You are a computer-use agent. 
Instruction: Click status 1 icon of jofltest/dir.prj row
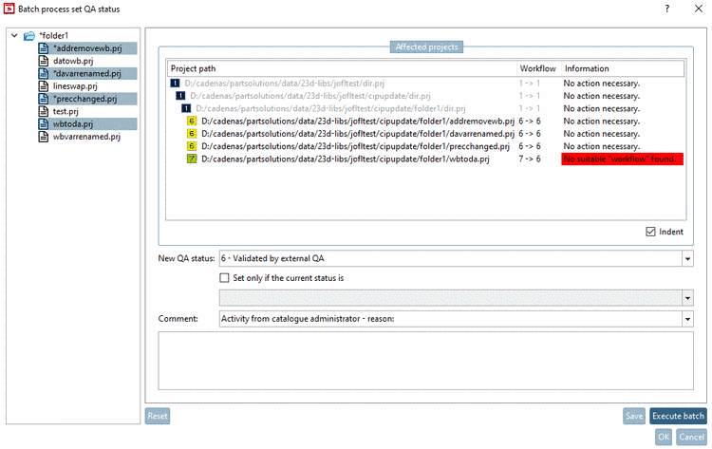(175, 84)
